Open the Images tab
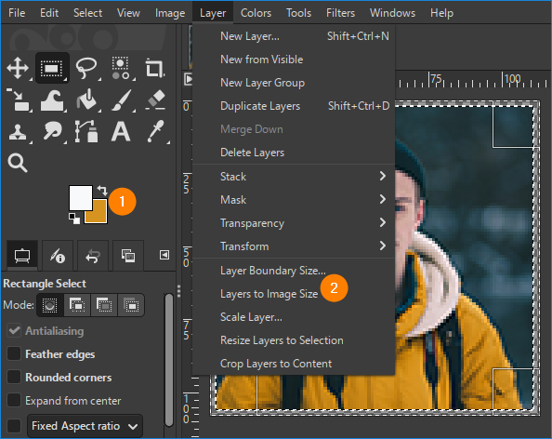This screenshot has width=552, height=439. (x=128, y=256)
